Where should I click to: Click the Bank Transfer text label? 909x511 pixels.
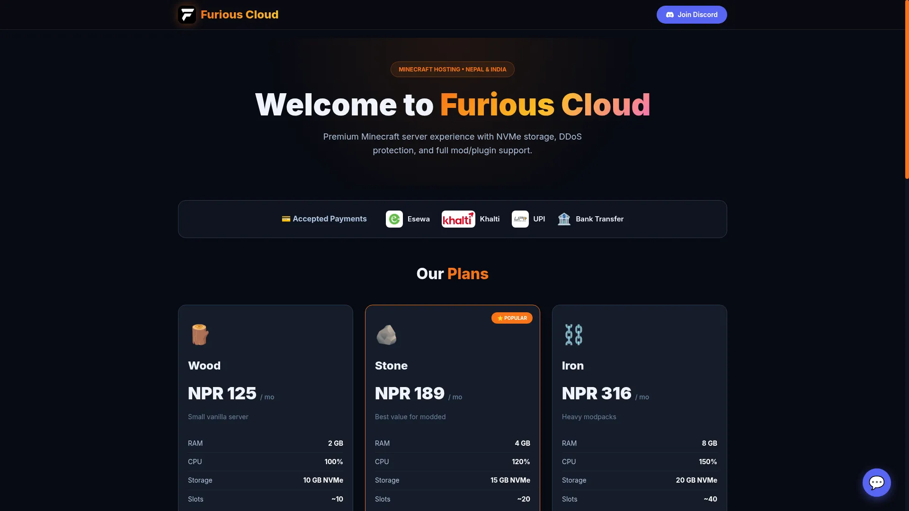599,219
